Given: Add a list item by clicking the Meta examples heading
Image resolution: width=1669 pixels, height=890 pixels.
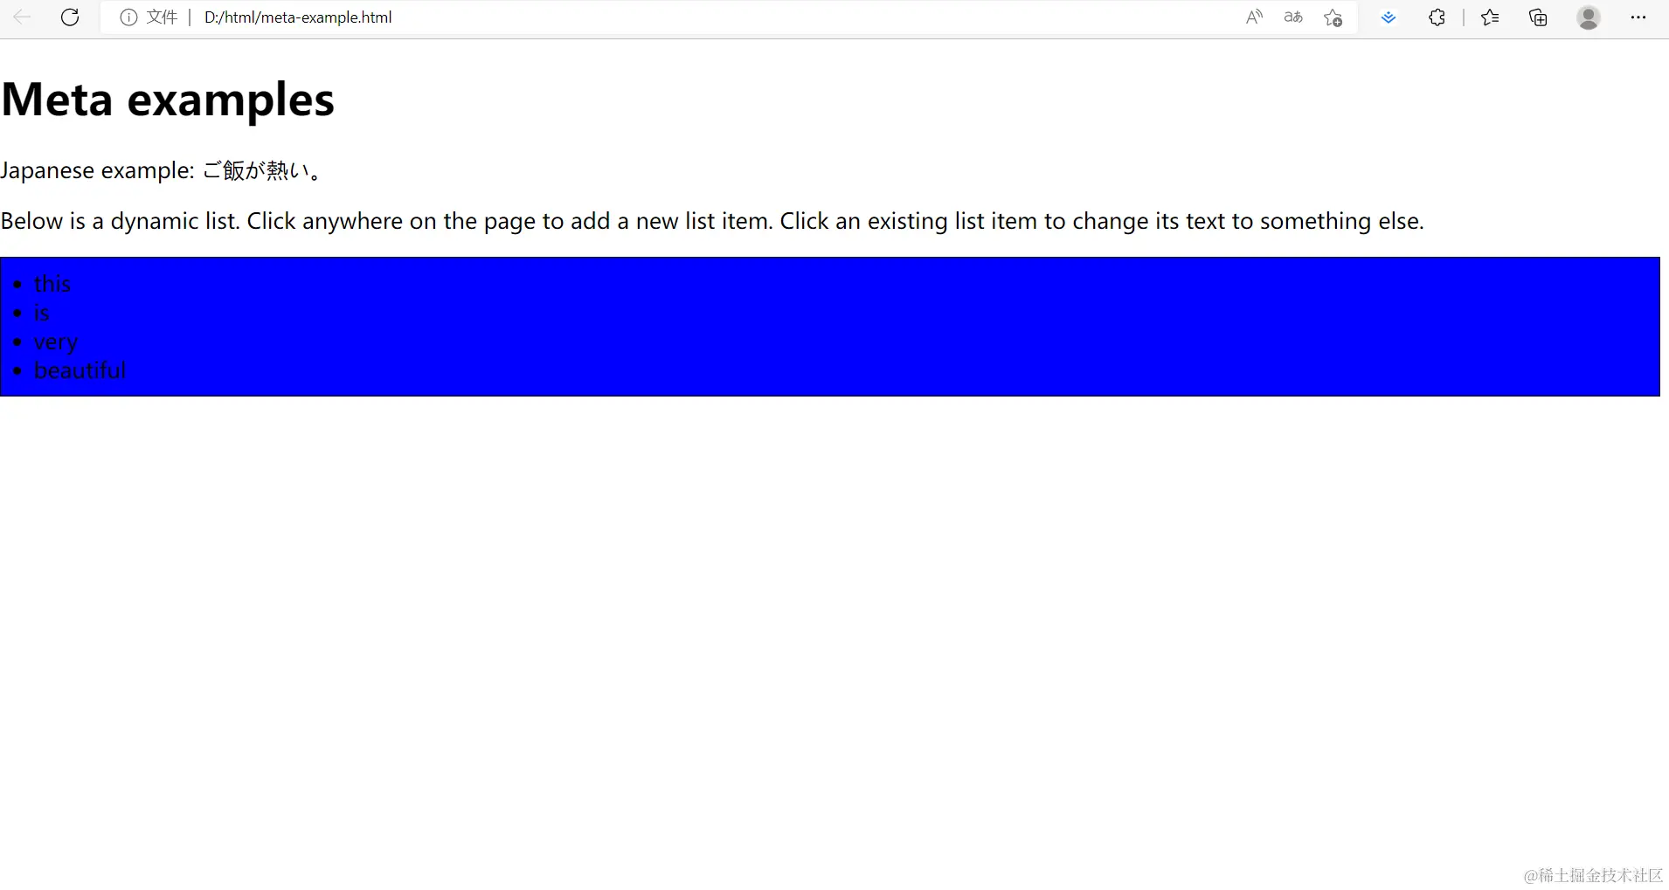Looking at the screenshot, I should pos(168,99).
